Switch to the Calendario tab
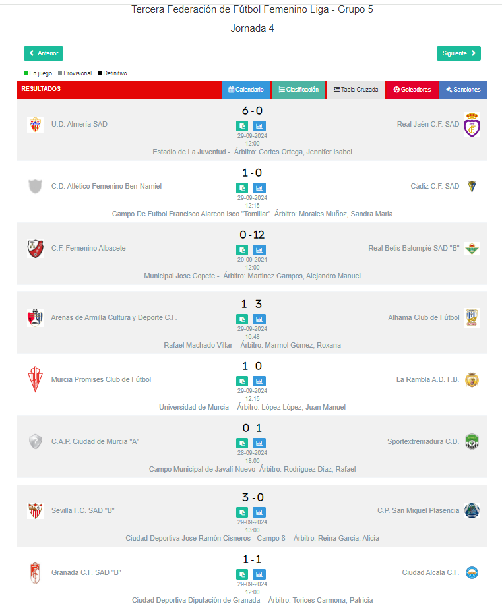The image size is (502, 612). click(246, 90)
